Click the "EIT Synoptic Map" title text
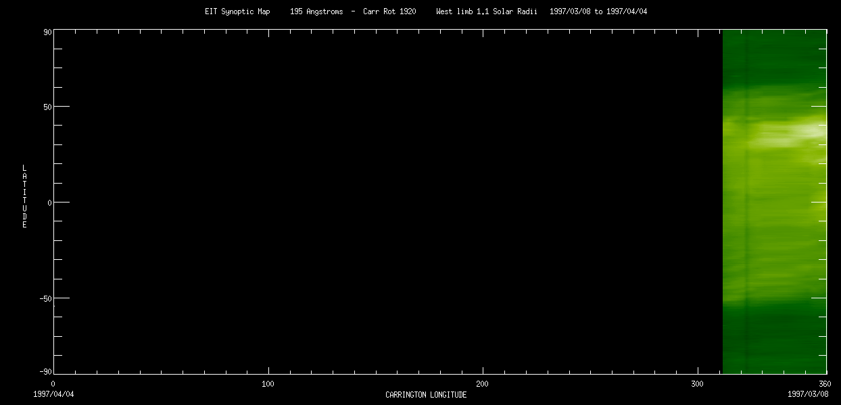The height and width of the screenshot is (405, 841). tap(237, 11)
